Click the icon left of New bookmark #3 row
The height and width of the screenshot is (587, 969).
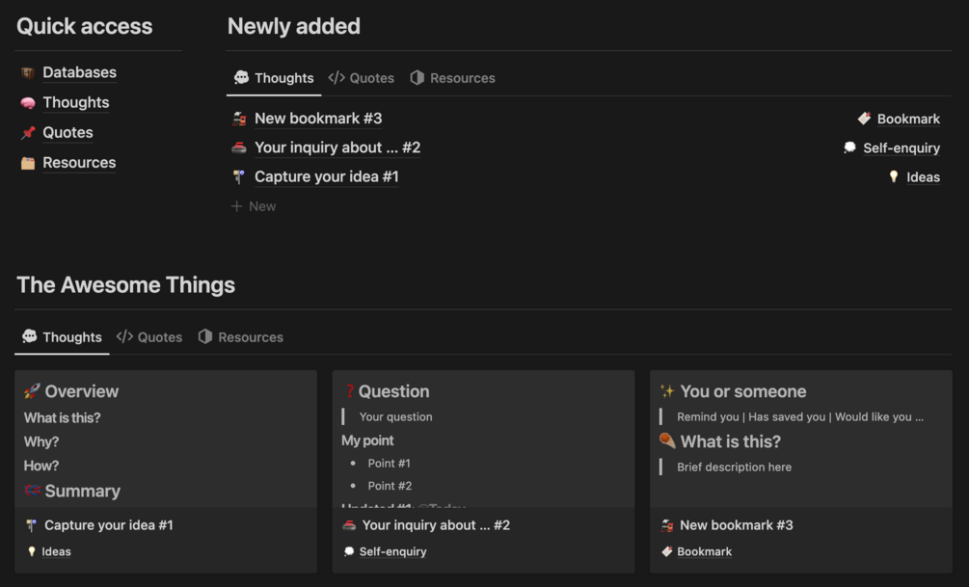239,120
